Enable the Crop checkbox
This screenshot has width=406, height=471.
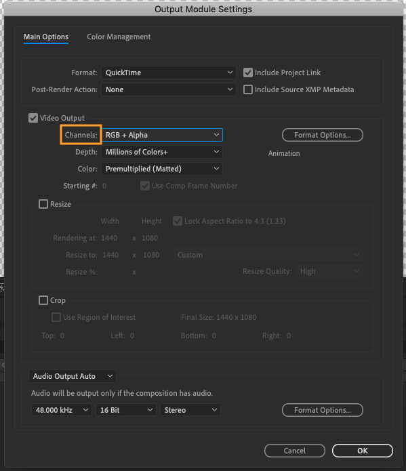click(x=43, y=300)
